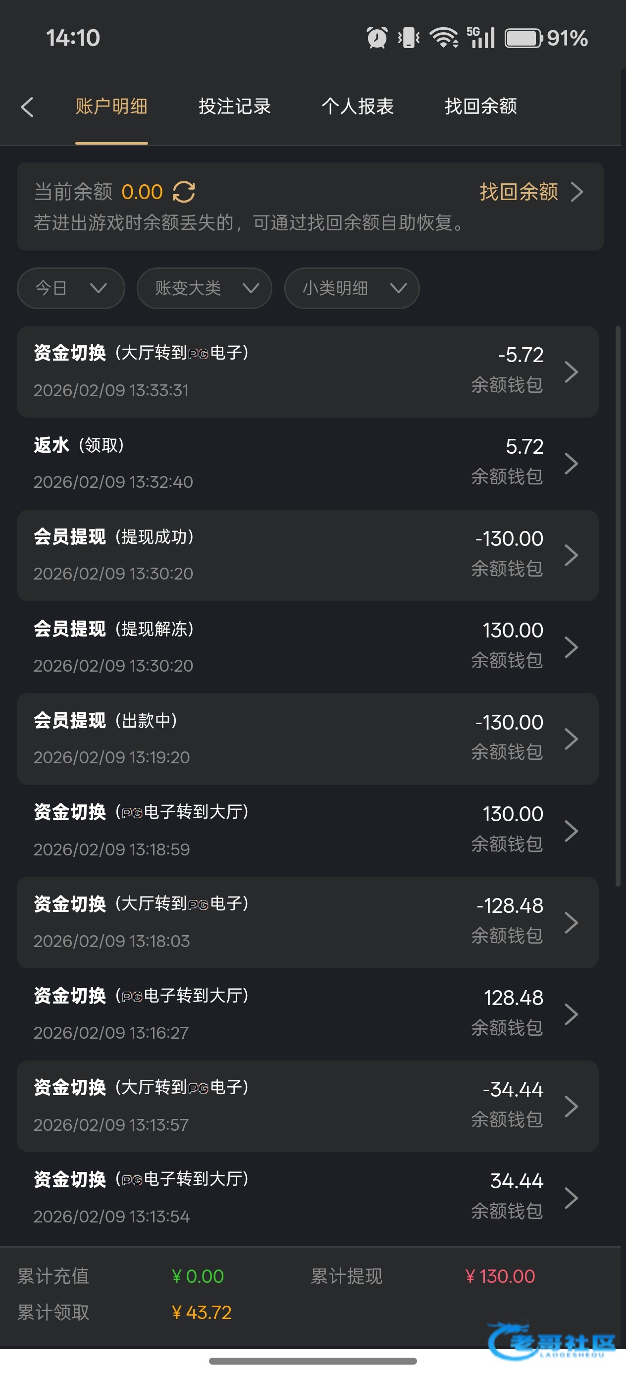Expand the 账变大类 category dropdown
626x1377 pixels.
point(205,288)
